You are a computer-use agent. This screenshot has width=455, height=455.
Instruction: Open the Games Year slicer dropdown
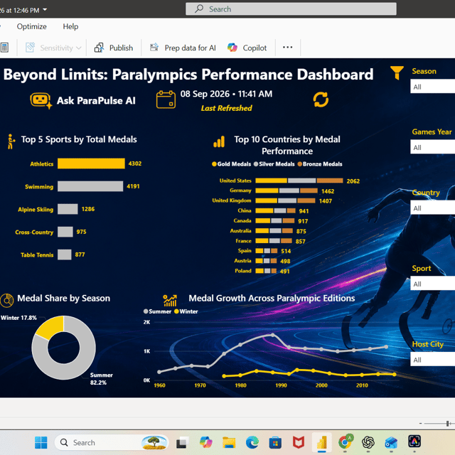[433, 147]
